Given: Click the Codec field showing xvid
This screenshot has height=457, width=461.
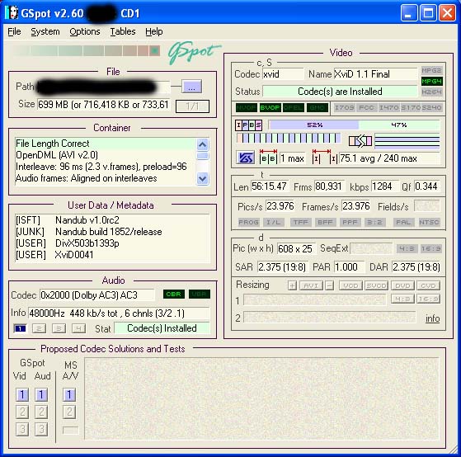Looking at the screenshot, I should coord(283,73).
